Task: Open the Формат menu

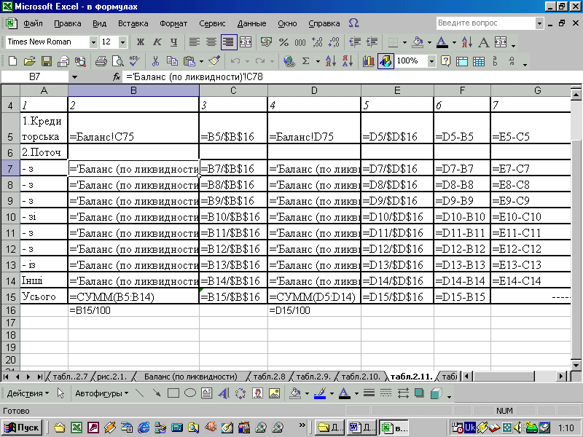Action: pos(173,23)
